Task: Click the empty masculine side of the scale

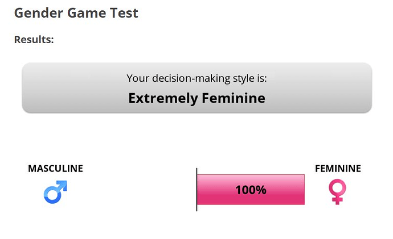Action: (x=132, y=190)
